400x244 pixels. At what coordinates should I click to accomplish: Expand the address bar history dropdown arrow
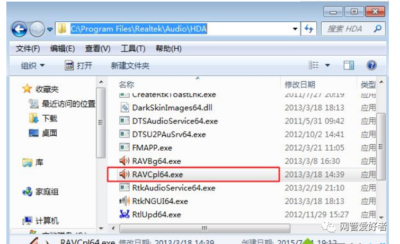(295, 29)
